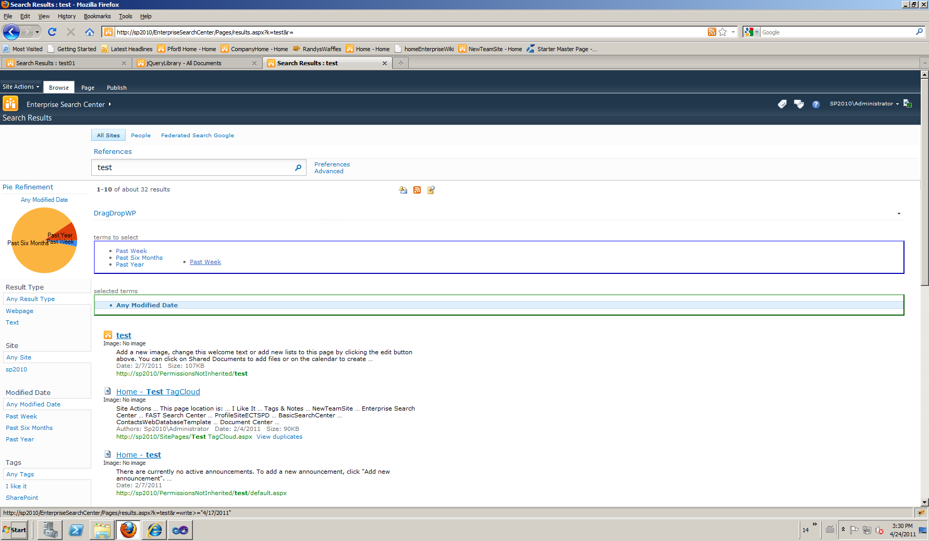Click the Alert Me icon above results
Image resolution: width=929 pixels, height=541 pixels.
(x=403, y=190)
